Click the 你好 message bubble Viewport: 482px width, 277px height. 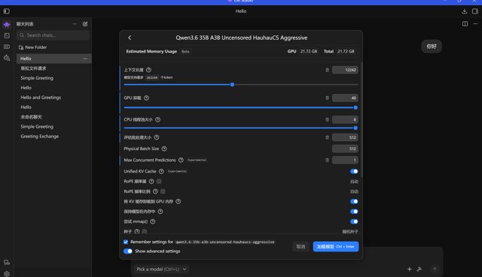click(432, 47)
